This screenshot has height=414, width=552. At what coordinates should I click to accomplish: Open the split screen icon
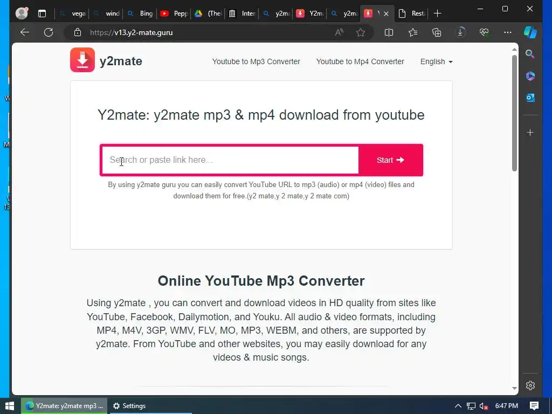click(389, 32)
